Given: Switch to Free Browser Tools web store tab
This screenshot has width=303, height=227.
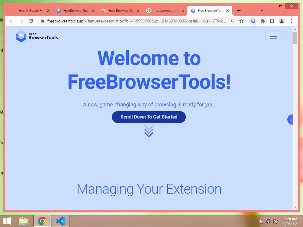Looking at the screenshot, I should point(120,11).
